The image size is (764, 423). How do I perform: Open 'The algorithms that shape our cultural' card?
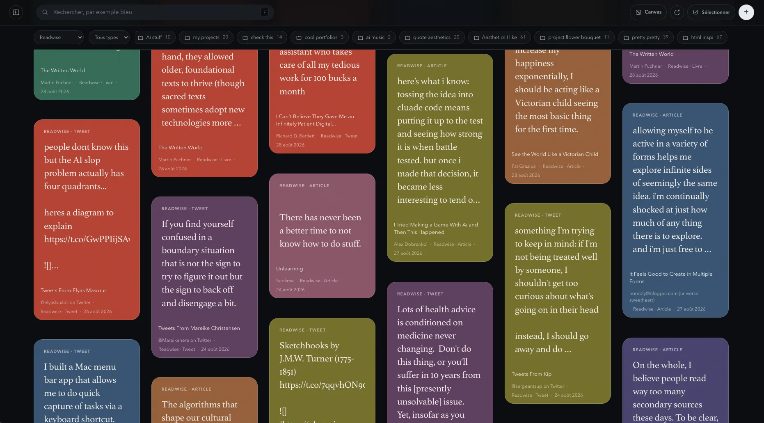pyautogui.click(x=204, y=400)
